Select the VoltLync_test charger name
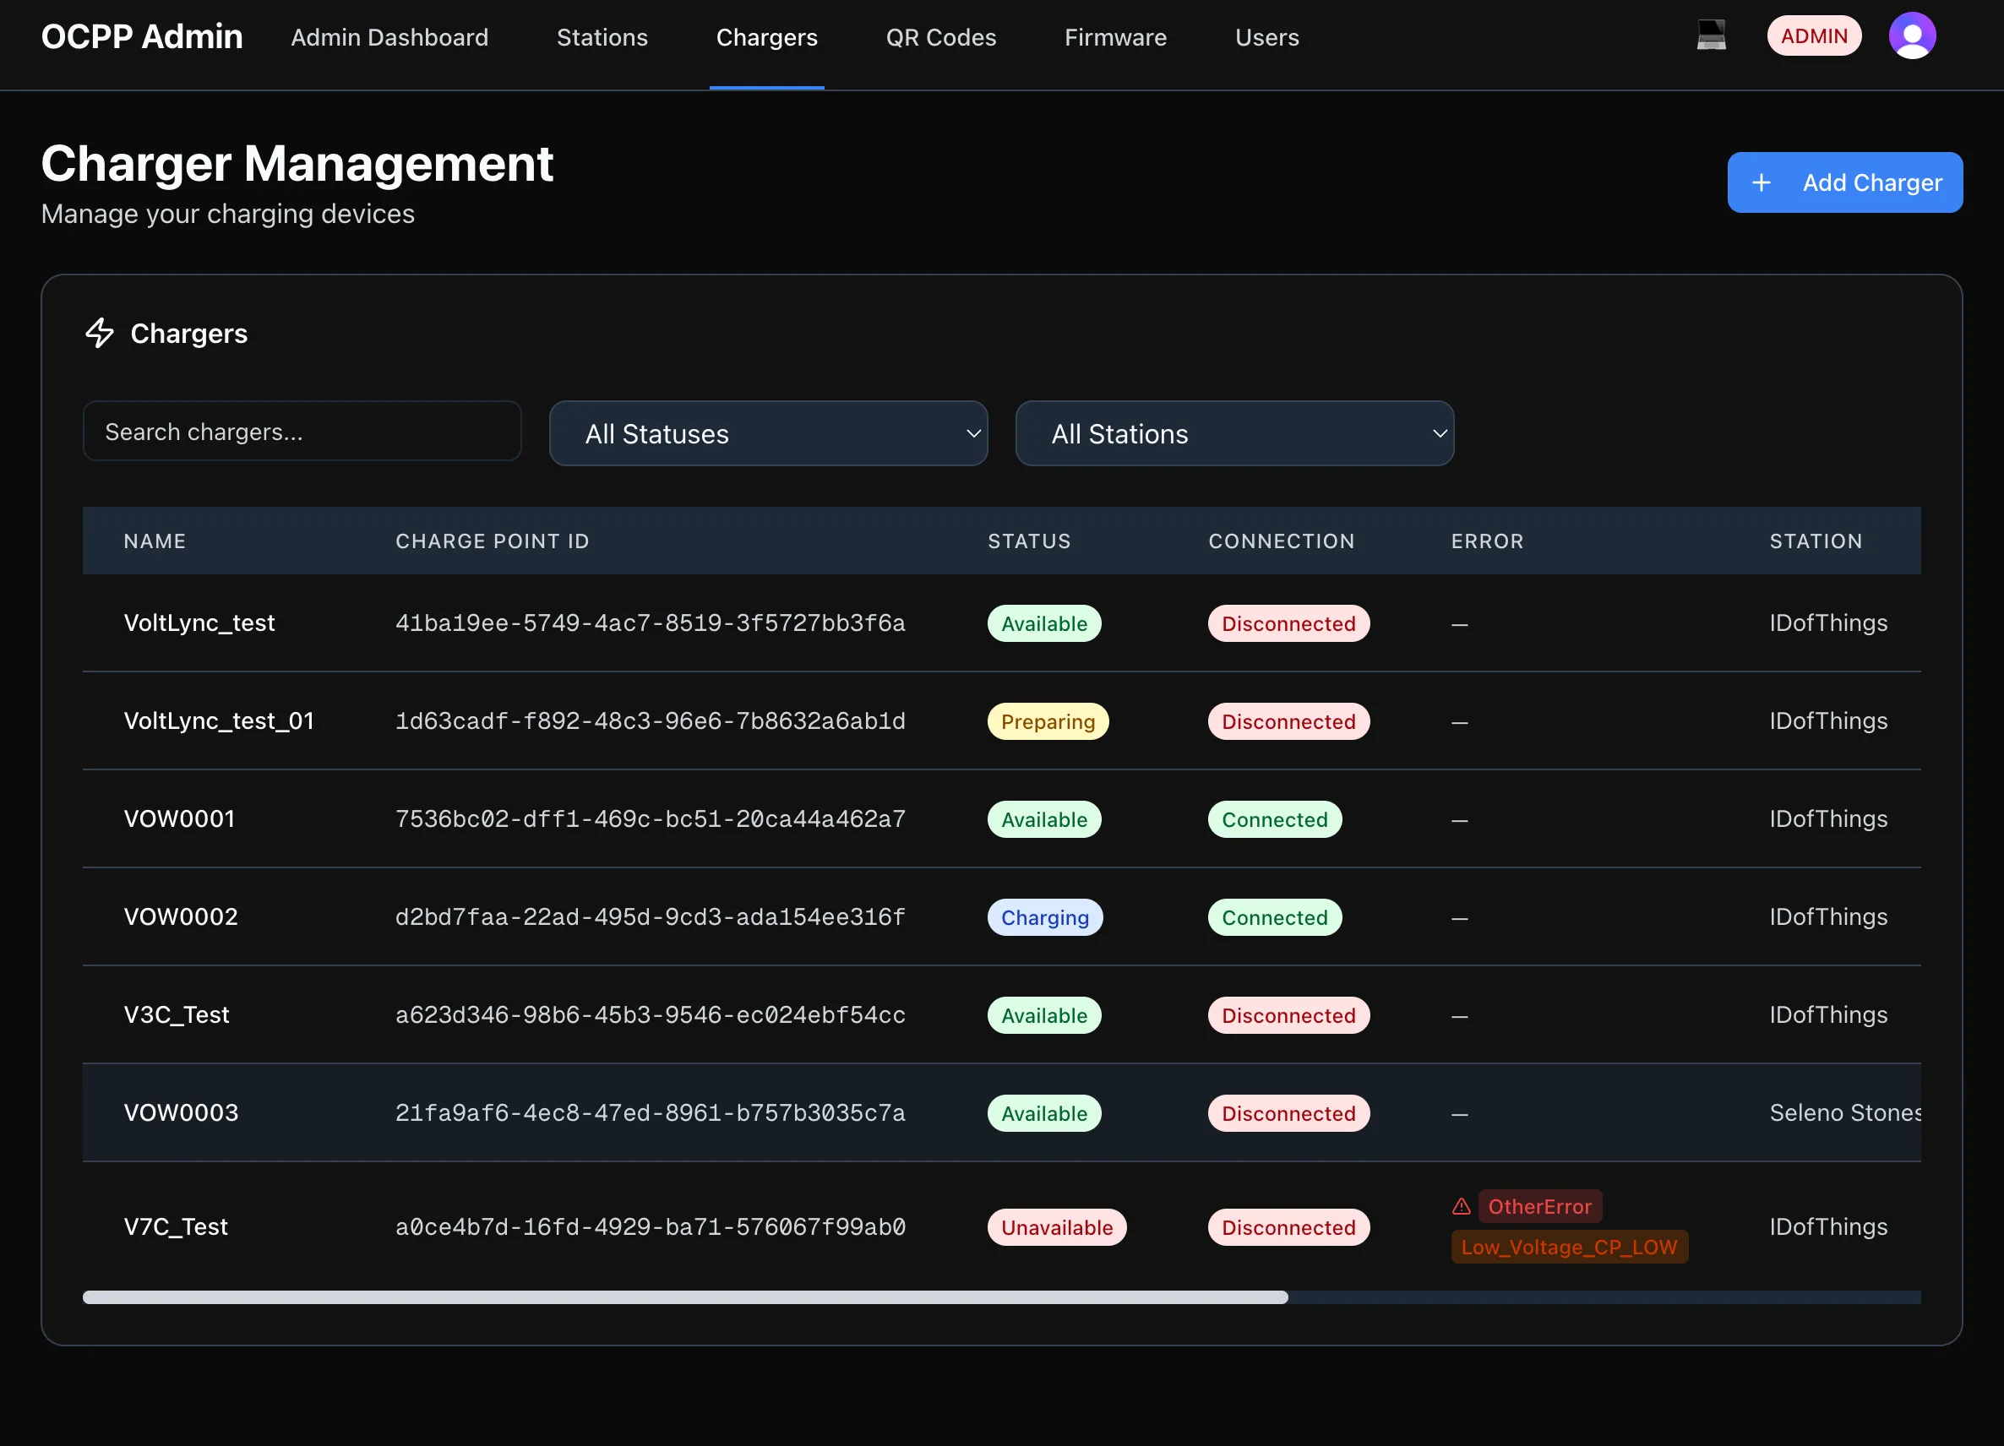The width and height of the screenshot is (2004, 1446). 199,622
